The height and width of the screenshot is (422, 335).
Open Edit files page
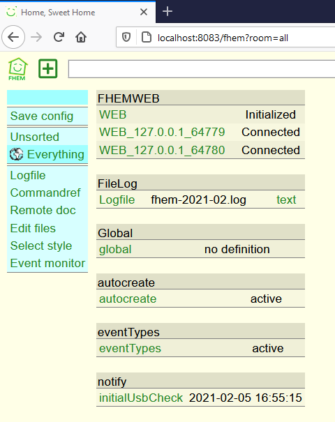33,229
